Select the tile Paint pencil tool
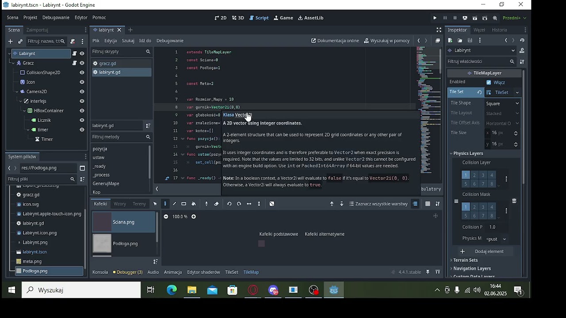 coord(165,204)
